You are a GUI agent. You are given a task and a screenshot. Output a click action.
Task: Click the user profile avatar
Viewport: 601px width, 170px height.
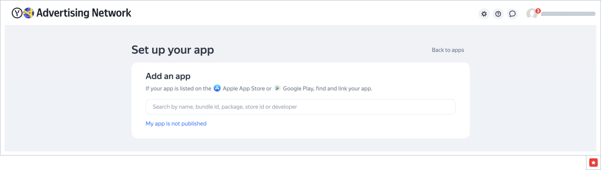click(x=532, y=14)
